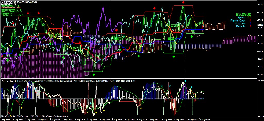This screenshot has height=121, width=264.
Task: Click the Pips to Open label
Action: point(238,21)
